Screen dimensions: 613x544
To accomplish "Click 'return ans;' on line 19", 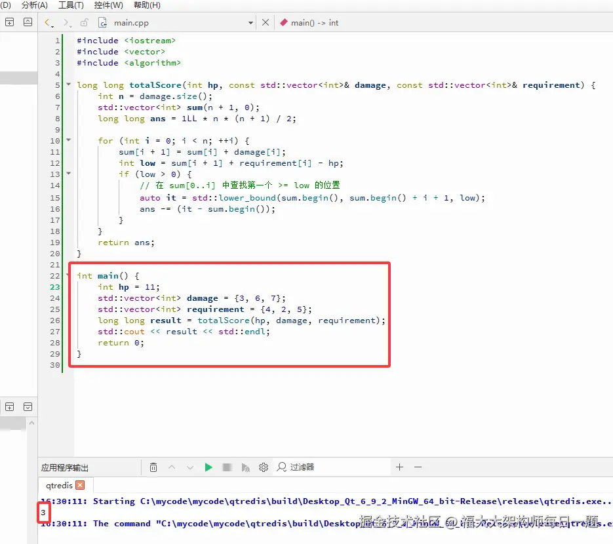I will [127, 243].
